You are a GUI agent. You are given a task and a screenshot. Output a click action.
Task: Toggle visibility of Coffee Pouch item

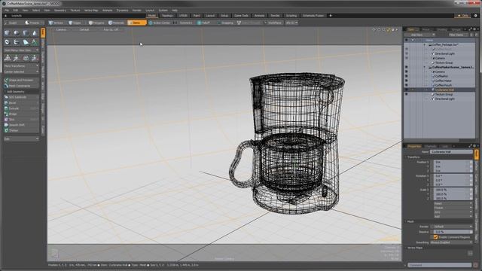[407, 85]
